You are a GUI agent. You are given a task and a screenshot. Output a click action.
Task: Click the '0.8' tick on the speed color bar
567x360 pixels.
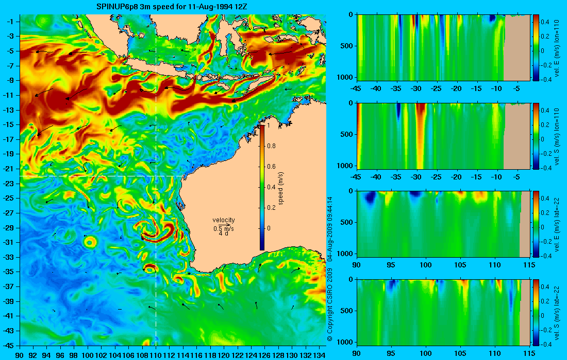[x=271, y=146]
